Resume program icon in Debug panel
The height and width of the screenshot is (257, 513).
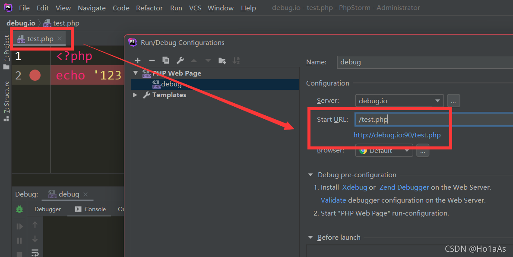(19, 226)
